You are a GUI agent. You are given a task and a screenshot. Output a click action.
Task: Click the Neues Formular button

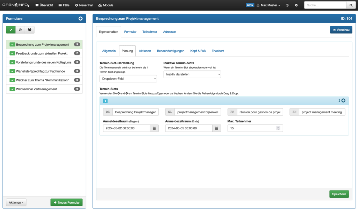[x=66, y=203]
